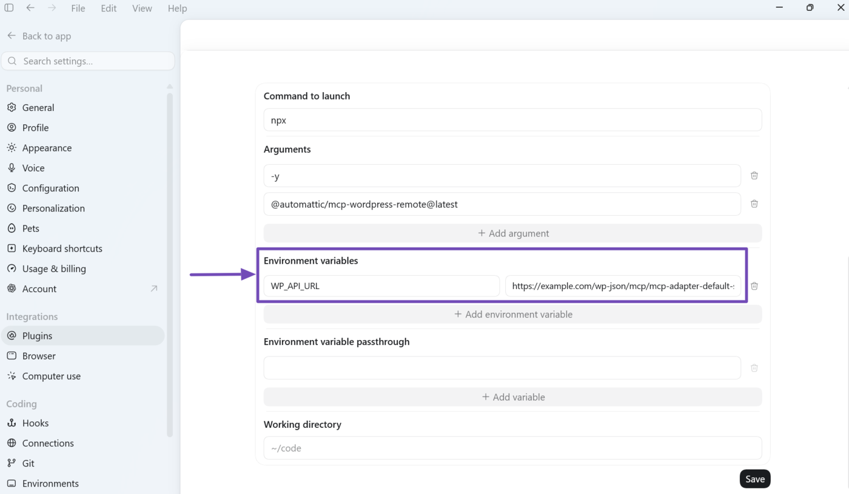Image resolution: width=849 pixels, height=494 pixels.
Task: Click the settings sidebar scrollbar
Action: [170, 265]
